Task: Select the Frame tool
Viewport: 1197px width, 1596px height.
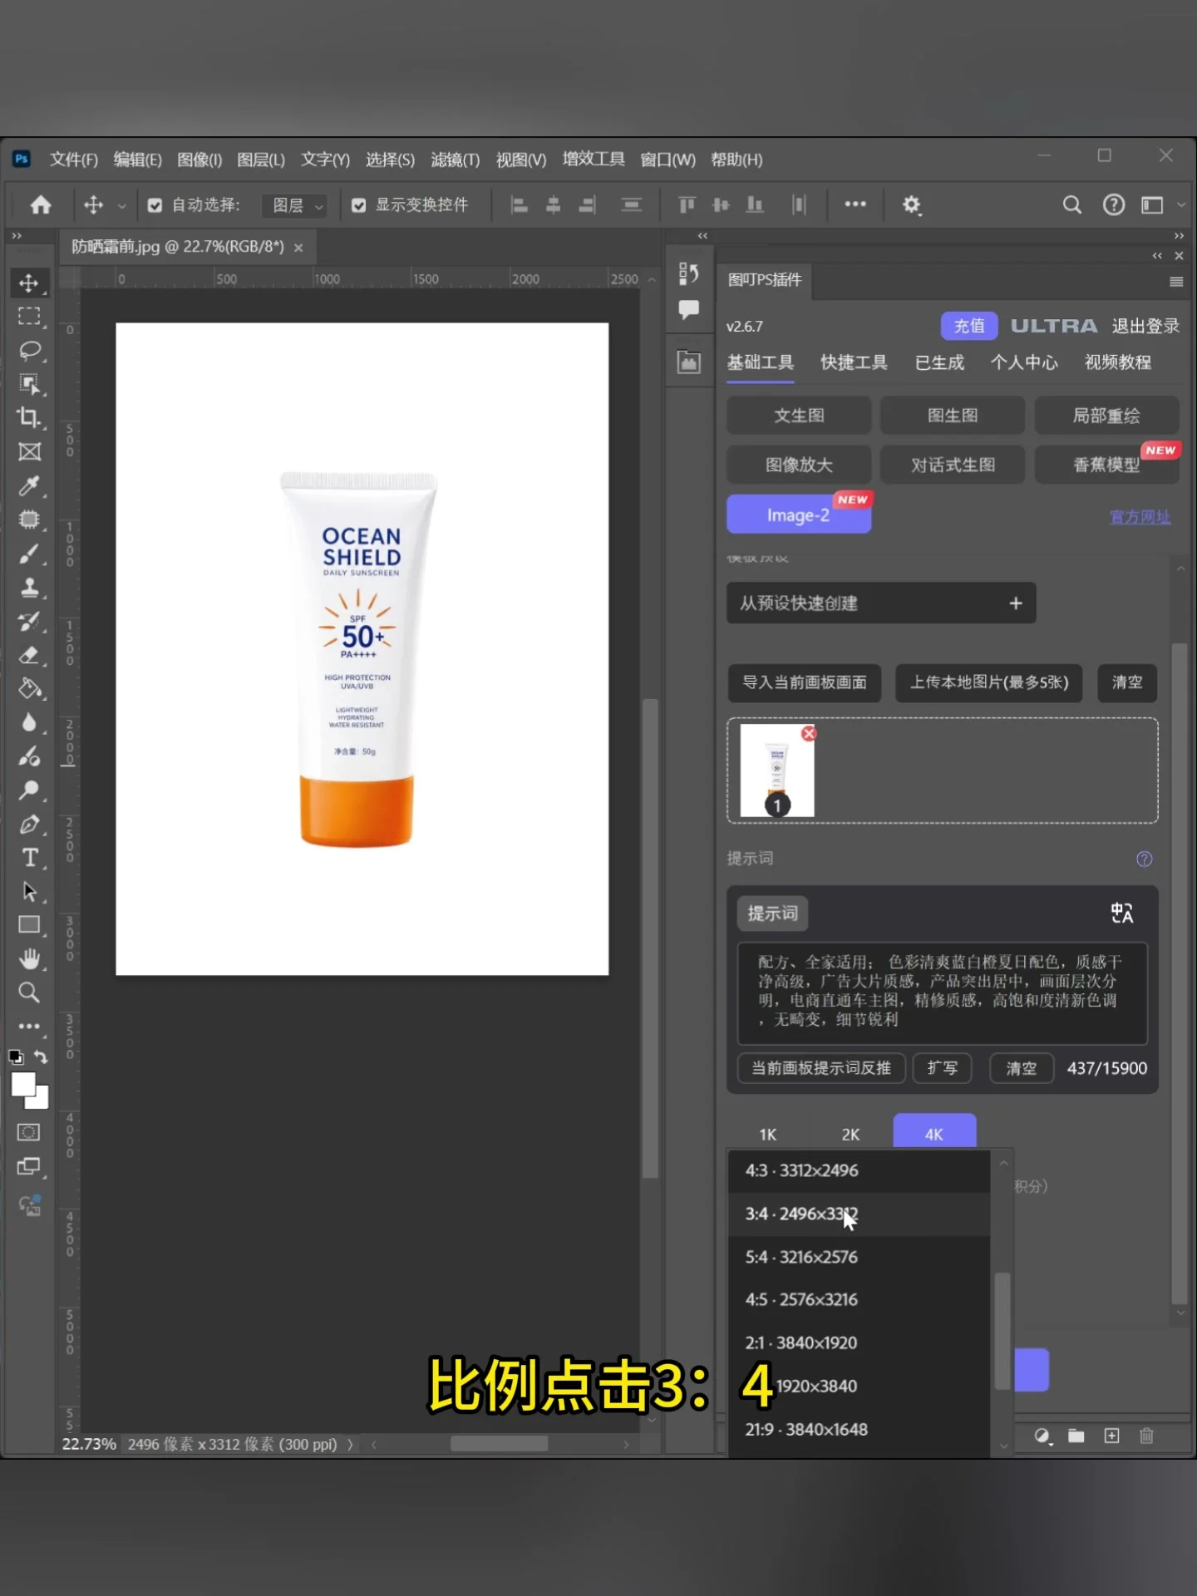Action: 29,451
